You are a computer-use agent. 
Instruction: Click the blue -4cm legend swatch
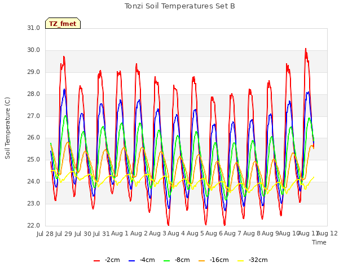point(131,260)
